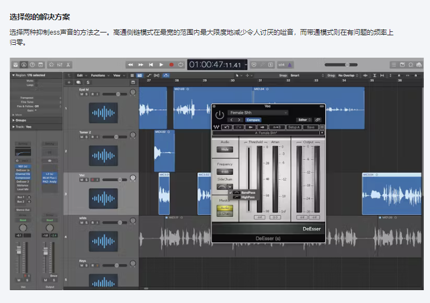The image size is (430, 303).
Task: Open the Smart Controls dial icon
Action: pyautogui.click(x=51, y=64)
